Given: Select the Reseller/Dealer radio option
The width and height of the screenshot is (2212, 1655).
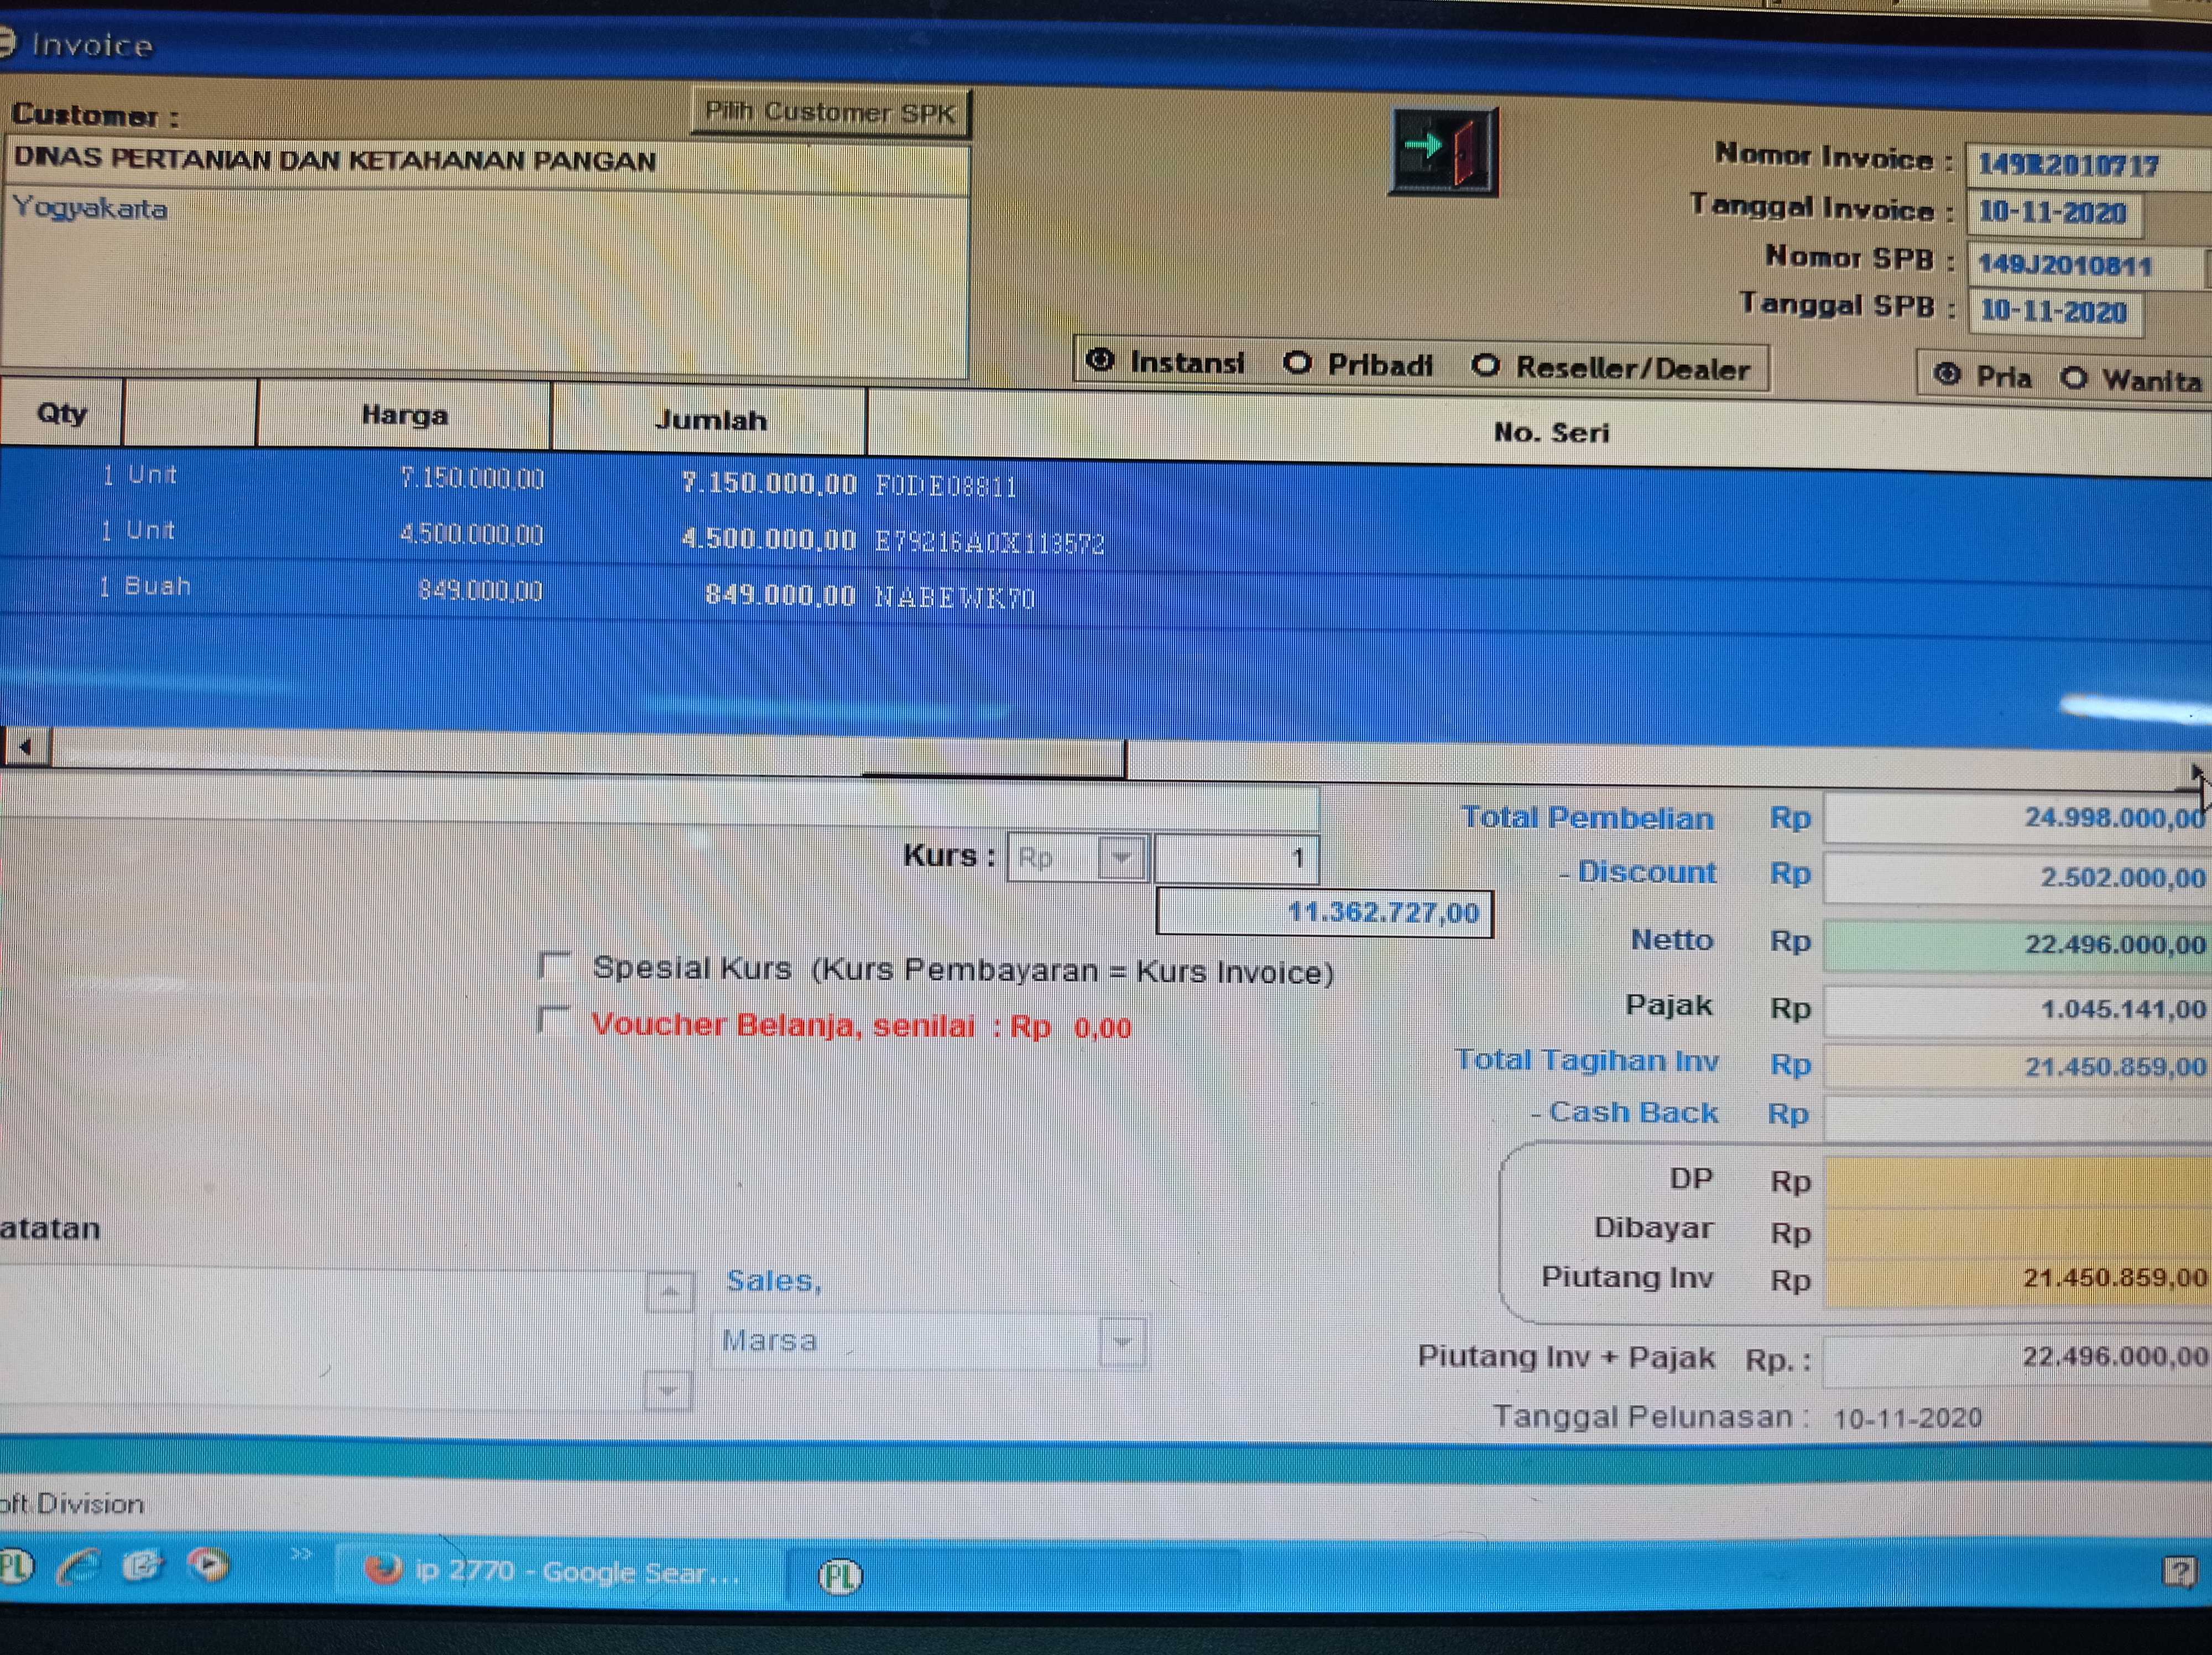Looking at the screenshot, I should [1486, 366].
